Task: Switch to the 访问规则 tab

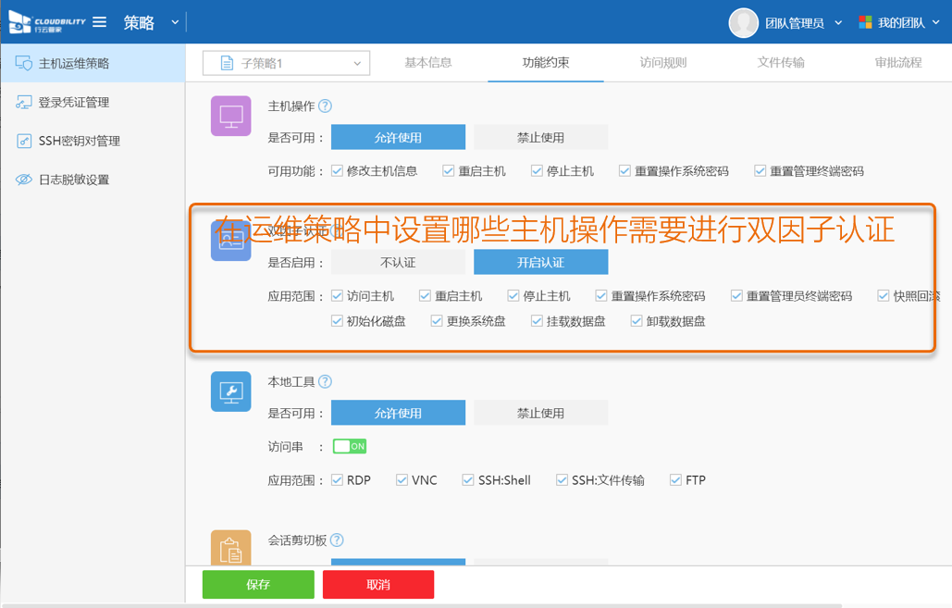Action: coord(663,63)
